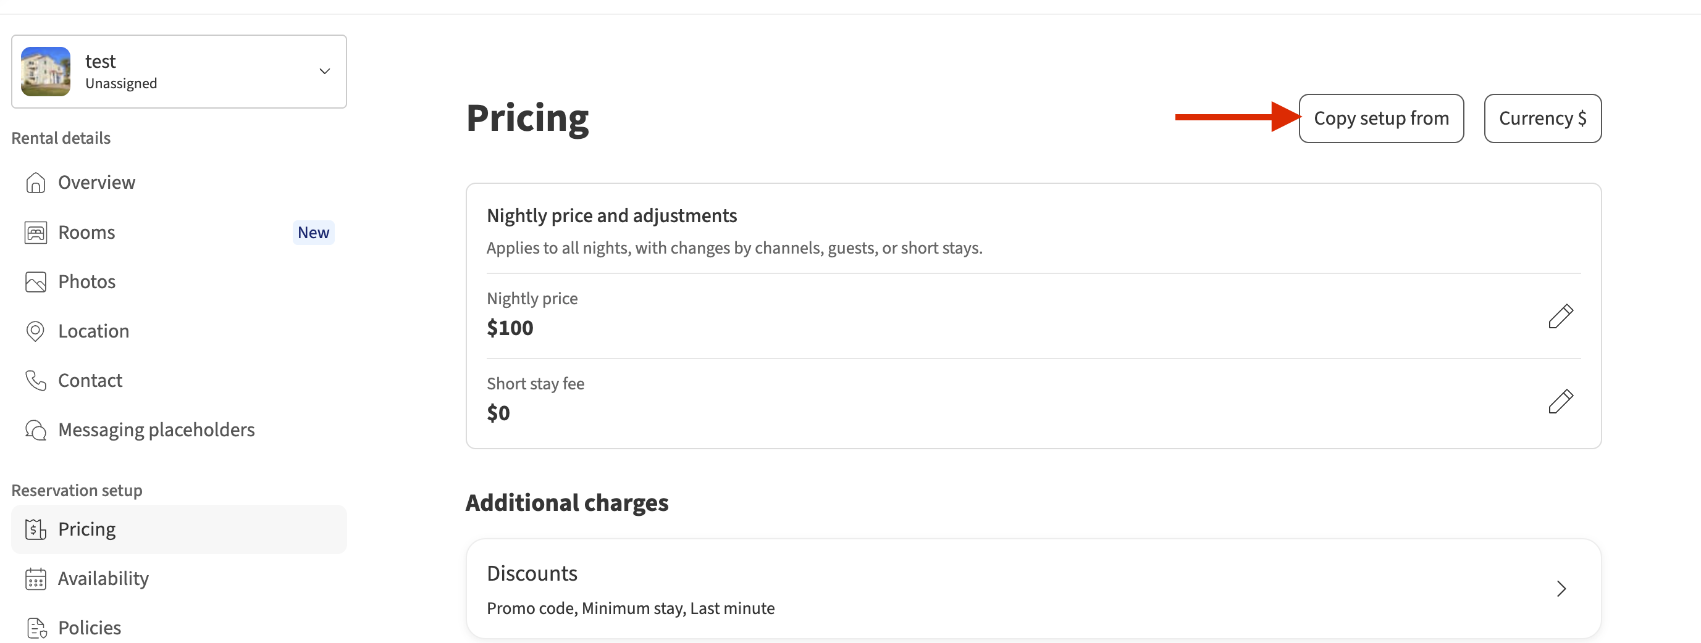Open Messaging placeholders page

156,430
